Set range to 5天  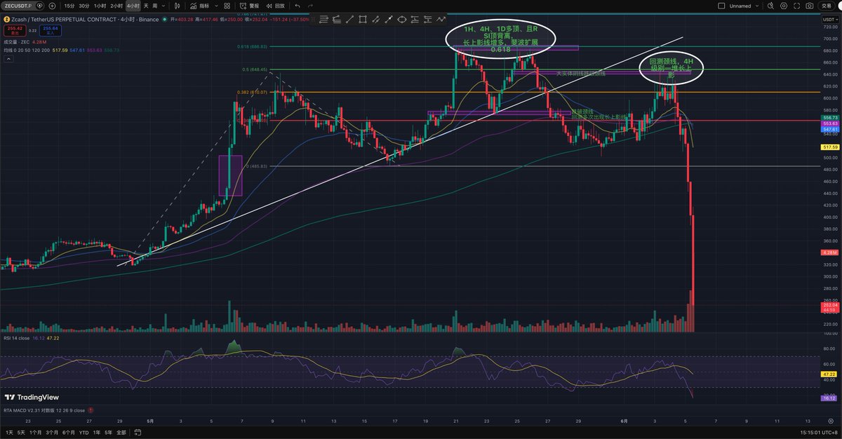(x=21, y=432)
